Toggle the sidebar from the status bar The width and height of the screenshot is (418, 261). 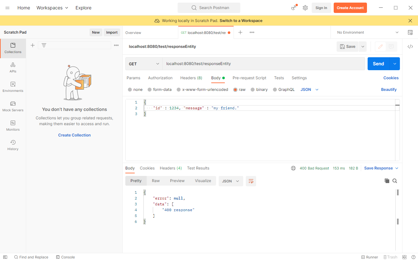coord(5,257)
